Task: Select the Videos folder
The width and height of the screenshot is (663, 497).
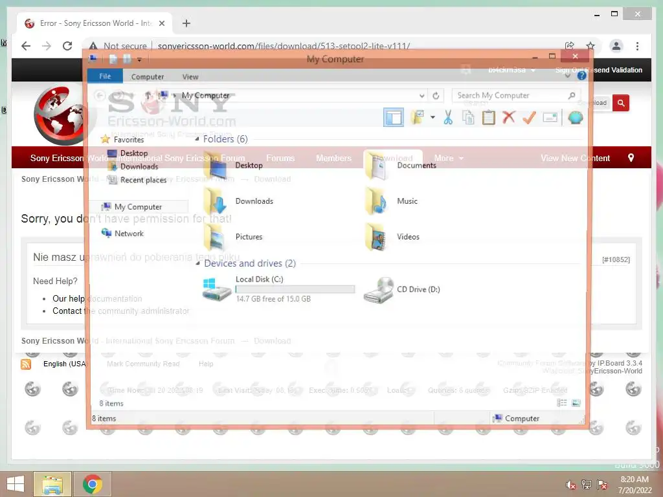Action: point(392,237)
